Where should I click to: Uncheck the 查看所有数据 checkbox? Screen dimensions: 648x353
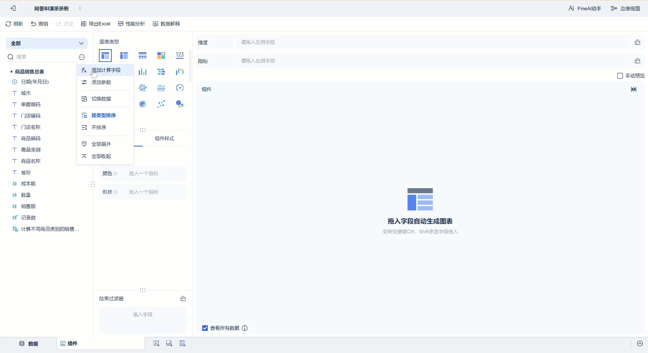205,328
